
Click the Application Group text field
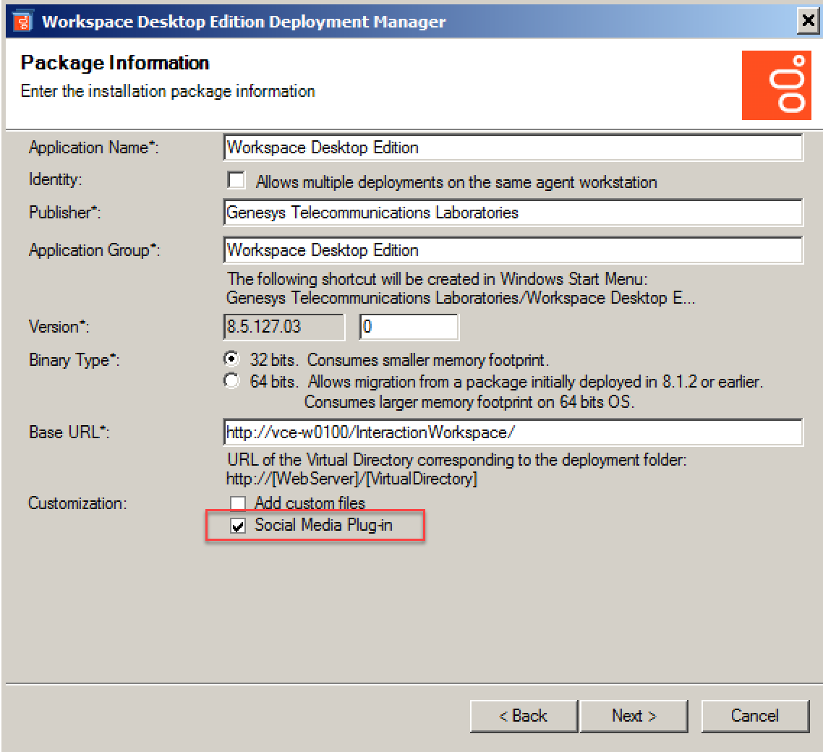click(x=513, y=250)
